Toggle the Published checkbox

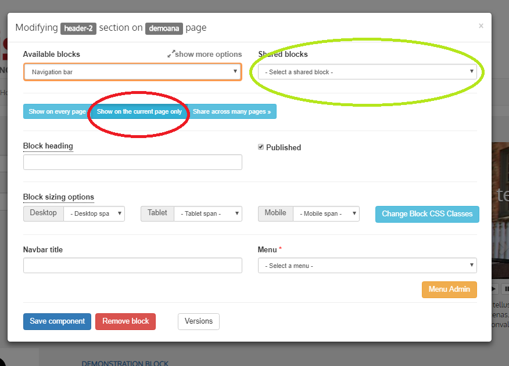click(261, 147)
